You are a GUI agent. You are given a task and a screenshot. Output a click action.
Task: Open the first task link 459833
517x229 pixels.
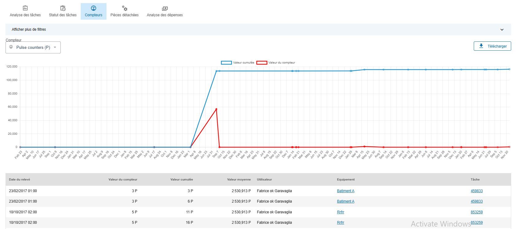[x=476, y=191]
